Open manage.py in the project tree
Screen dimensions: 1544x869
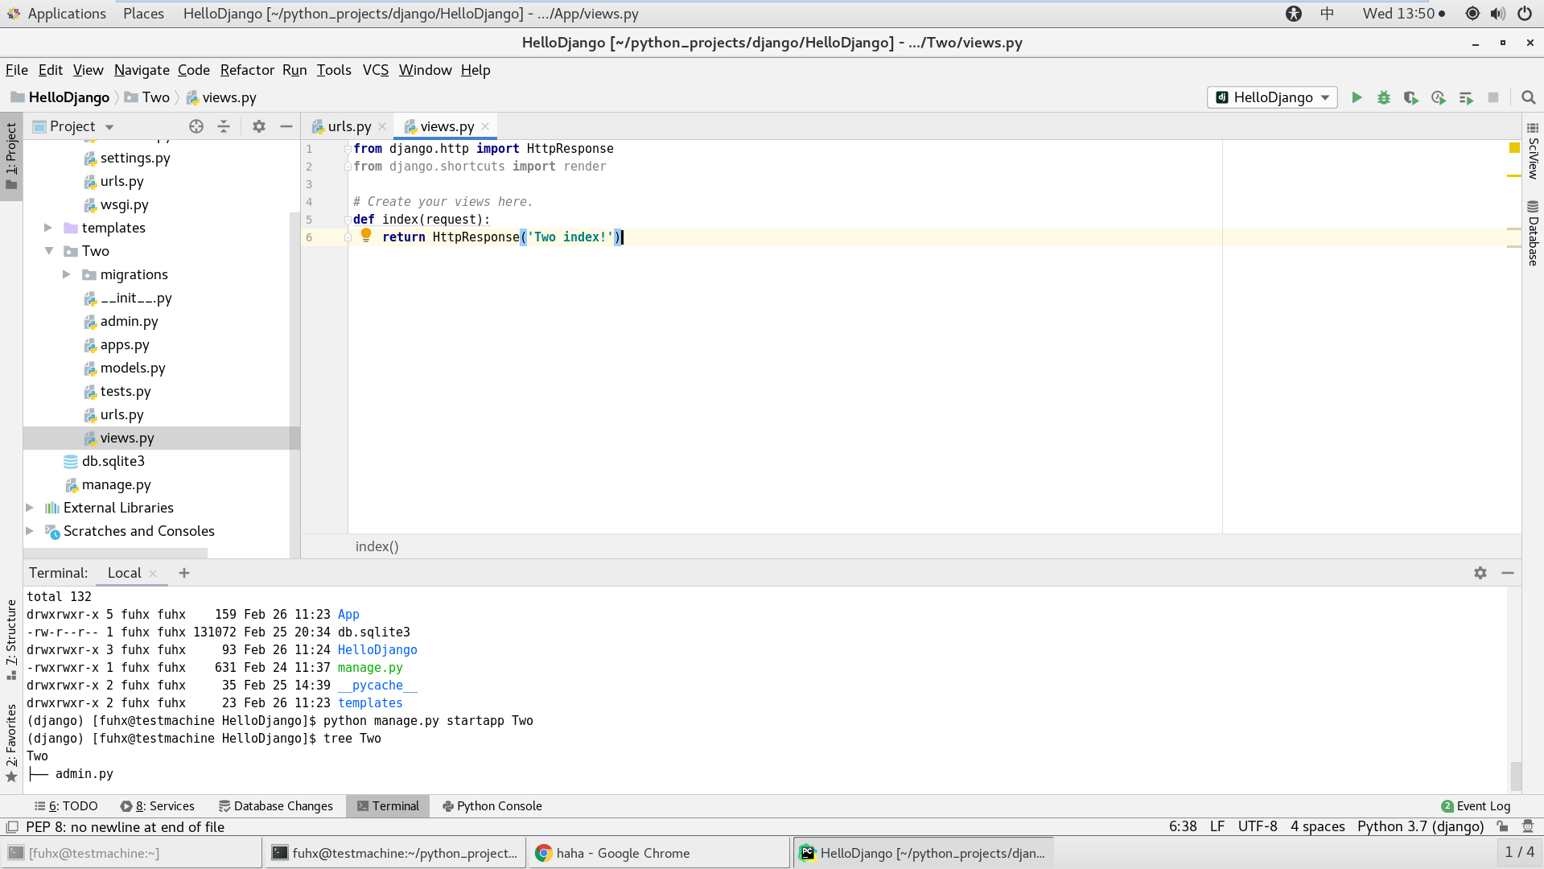tap(117, 484)
